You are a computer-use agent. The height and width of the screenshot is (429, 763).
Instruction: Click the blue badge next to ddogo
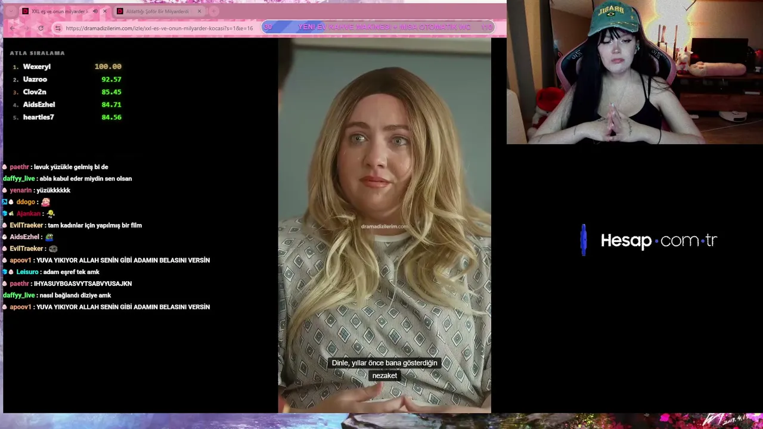click(4, 202)
